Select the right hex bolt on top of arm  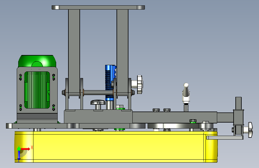(x=167, y=110)
